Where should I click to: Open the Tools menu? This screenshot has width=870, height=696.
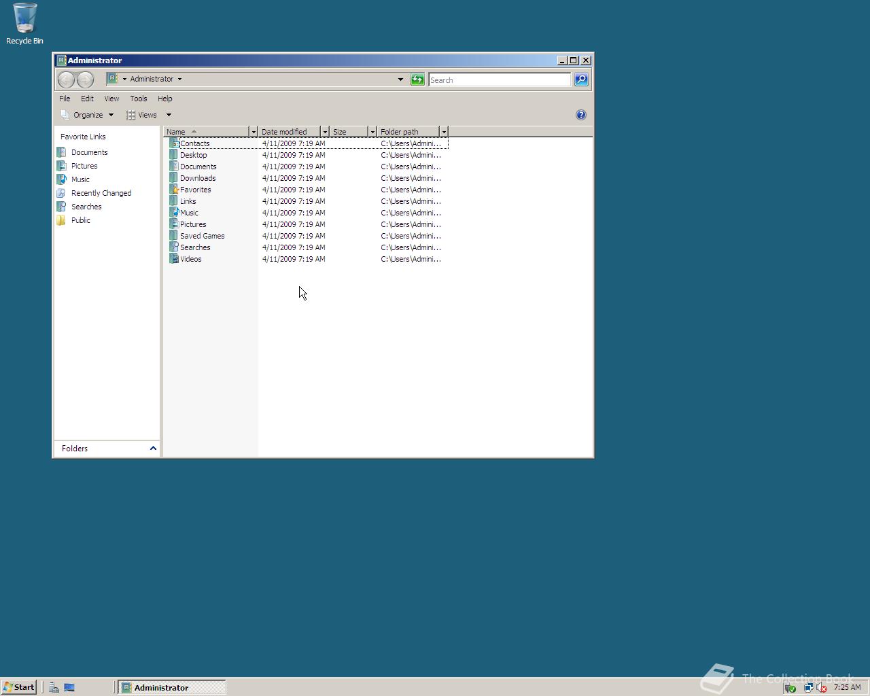[x=139, y=99]
